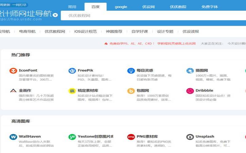The width and height of the screenshot is (246, 153).
Task: Click the 摄图网 shutter icon
Action: pyautogui.click(x=190, y=71)
